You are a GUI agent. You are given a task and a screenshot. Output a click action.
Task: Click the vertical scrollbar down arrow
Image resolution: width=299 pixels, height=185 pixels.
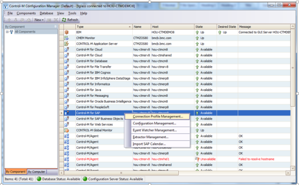293,168
